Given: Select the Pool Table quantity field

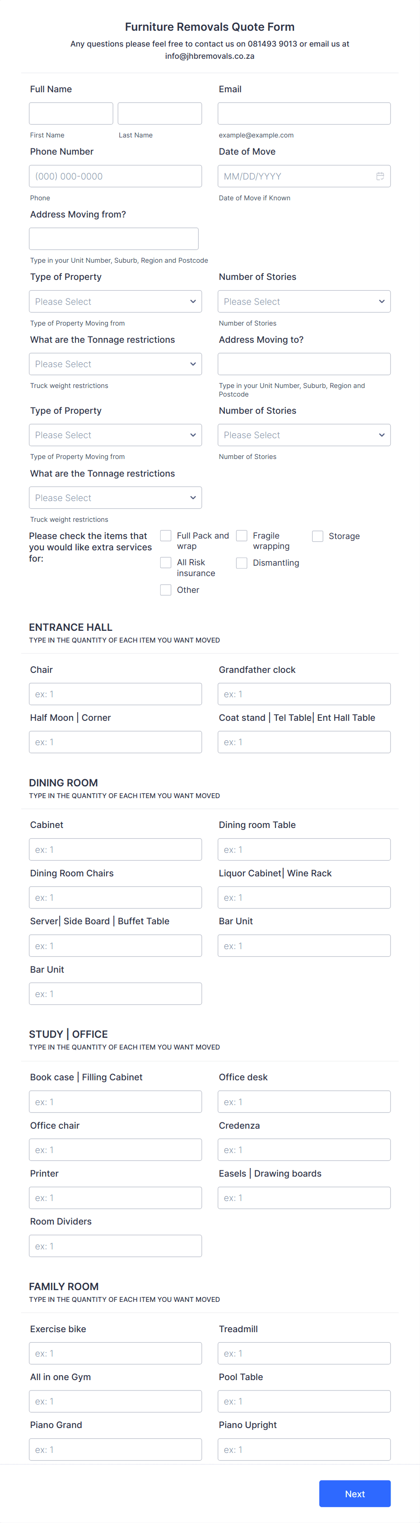Looking at the screenshot, I should [x=304, y=1401].
